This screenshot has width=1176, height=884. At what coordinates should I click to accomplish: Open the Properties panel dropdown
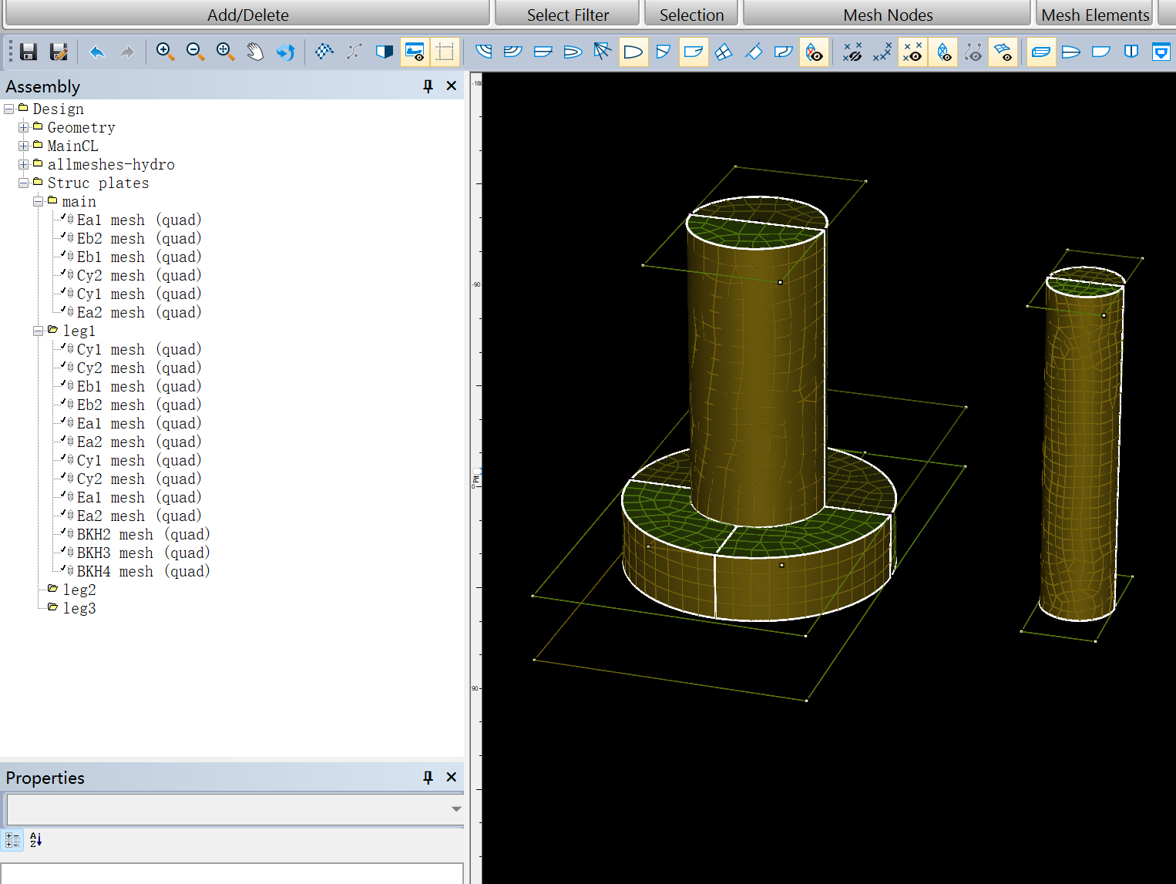tap(456, 809)
